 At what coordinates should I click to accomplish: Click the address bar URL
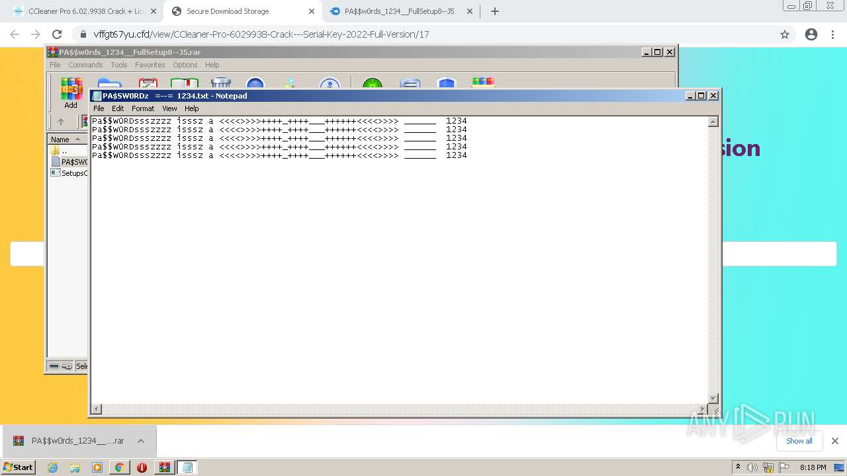tap(261, 34)
